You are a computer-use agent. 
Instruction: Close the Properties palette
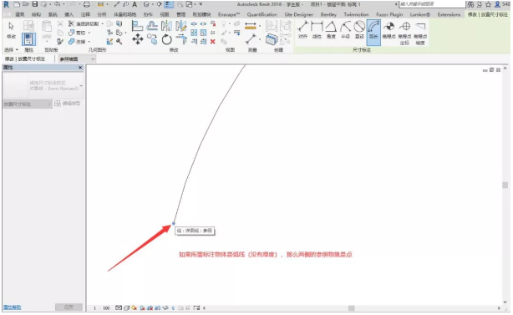click(80, 68)
